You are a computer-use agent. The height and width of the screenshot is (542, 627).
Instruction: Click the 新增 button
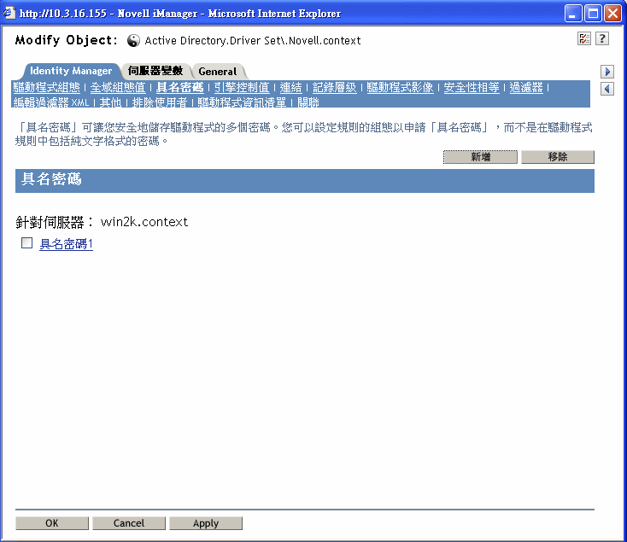480,157
